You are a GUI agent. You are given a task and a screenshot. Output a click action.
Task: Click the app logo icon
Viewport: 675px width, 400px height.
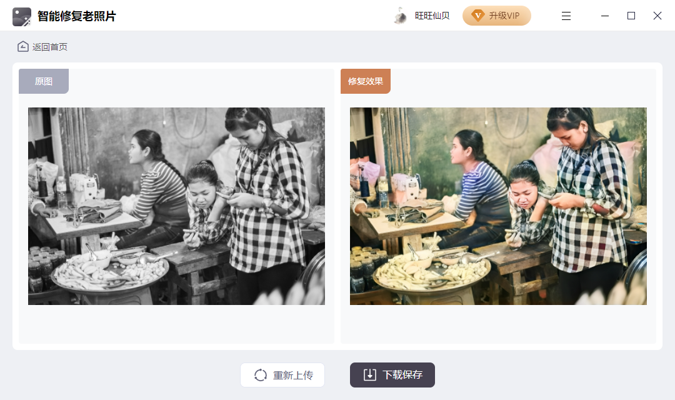(22, 16)
